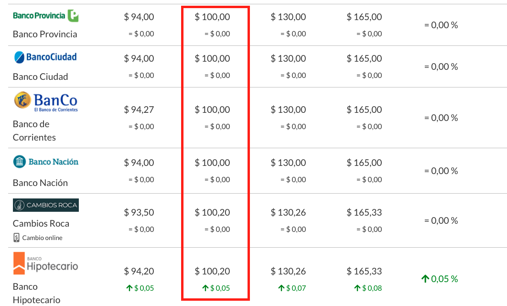Click green up arrow beside 0,05 %

pos(425,278)
